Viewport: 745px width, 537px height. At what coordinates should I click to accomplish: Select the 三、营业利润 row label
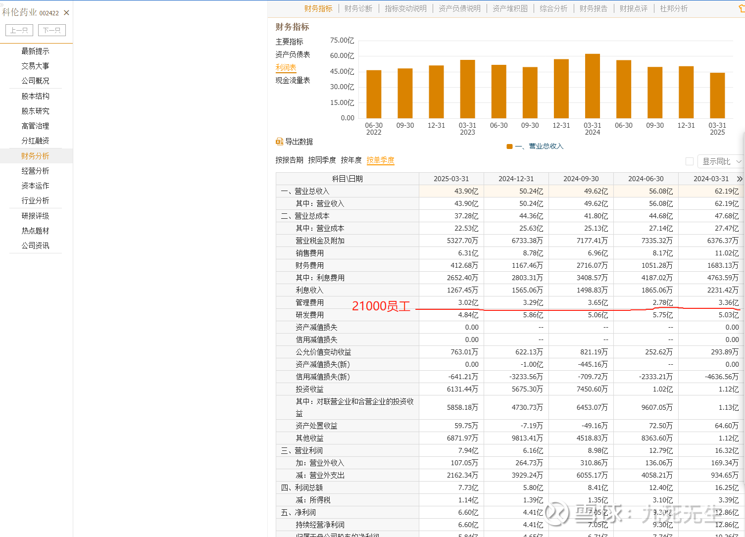click(x=301, y=450)
